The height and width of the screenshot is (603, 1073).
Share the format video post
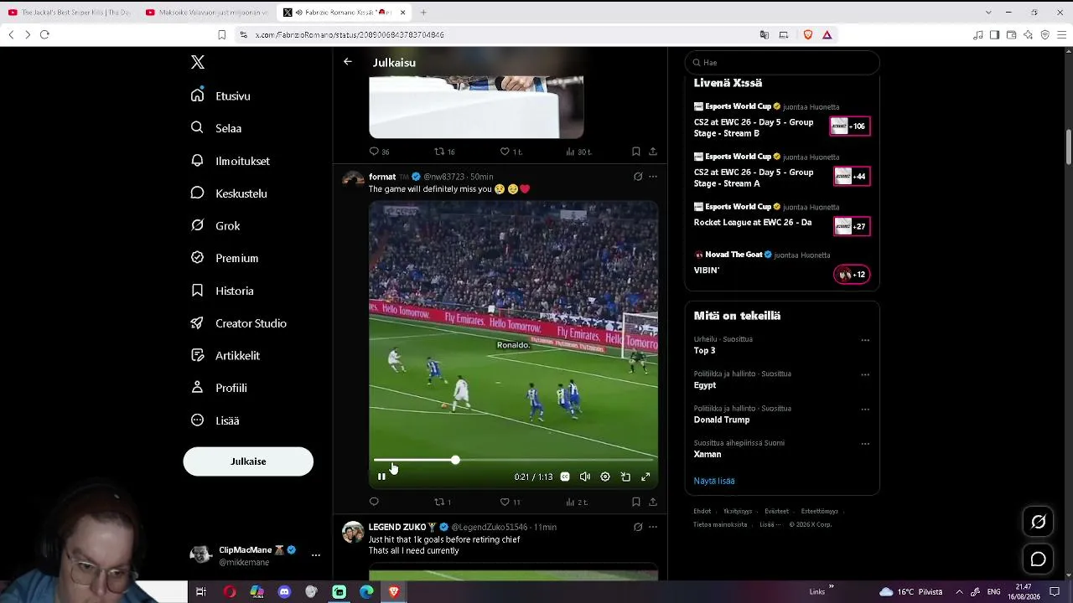[653, 502]
